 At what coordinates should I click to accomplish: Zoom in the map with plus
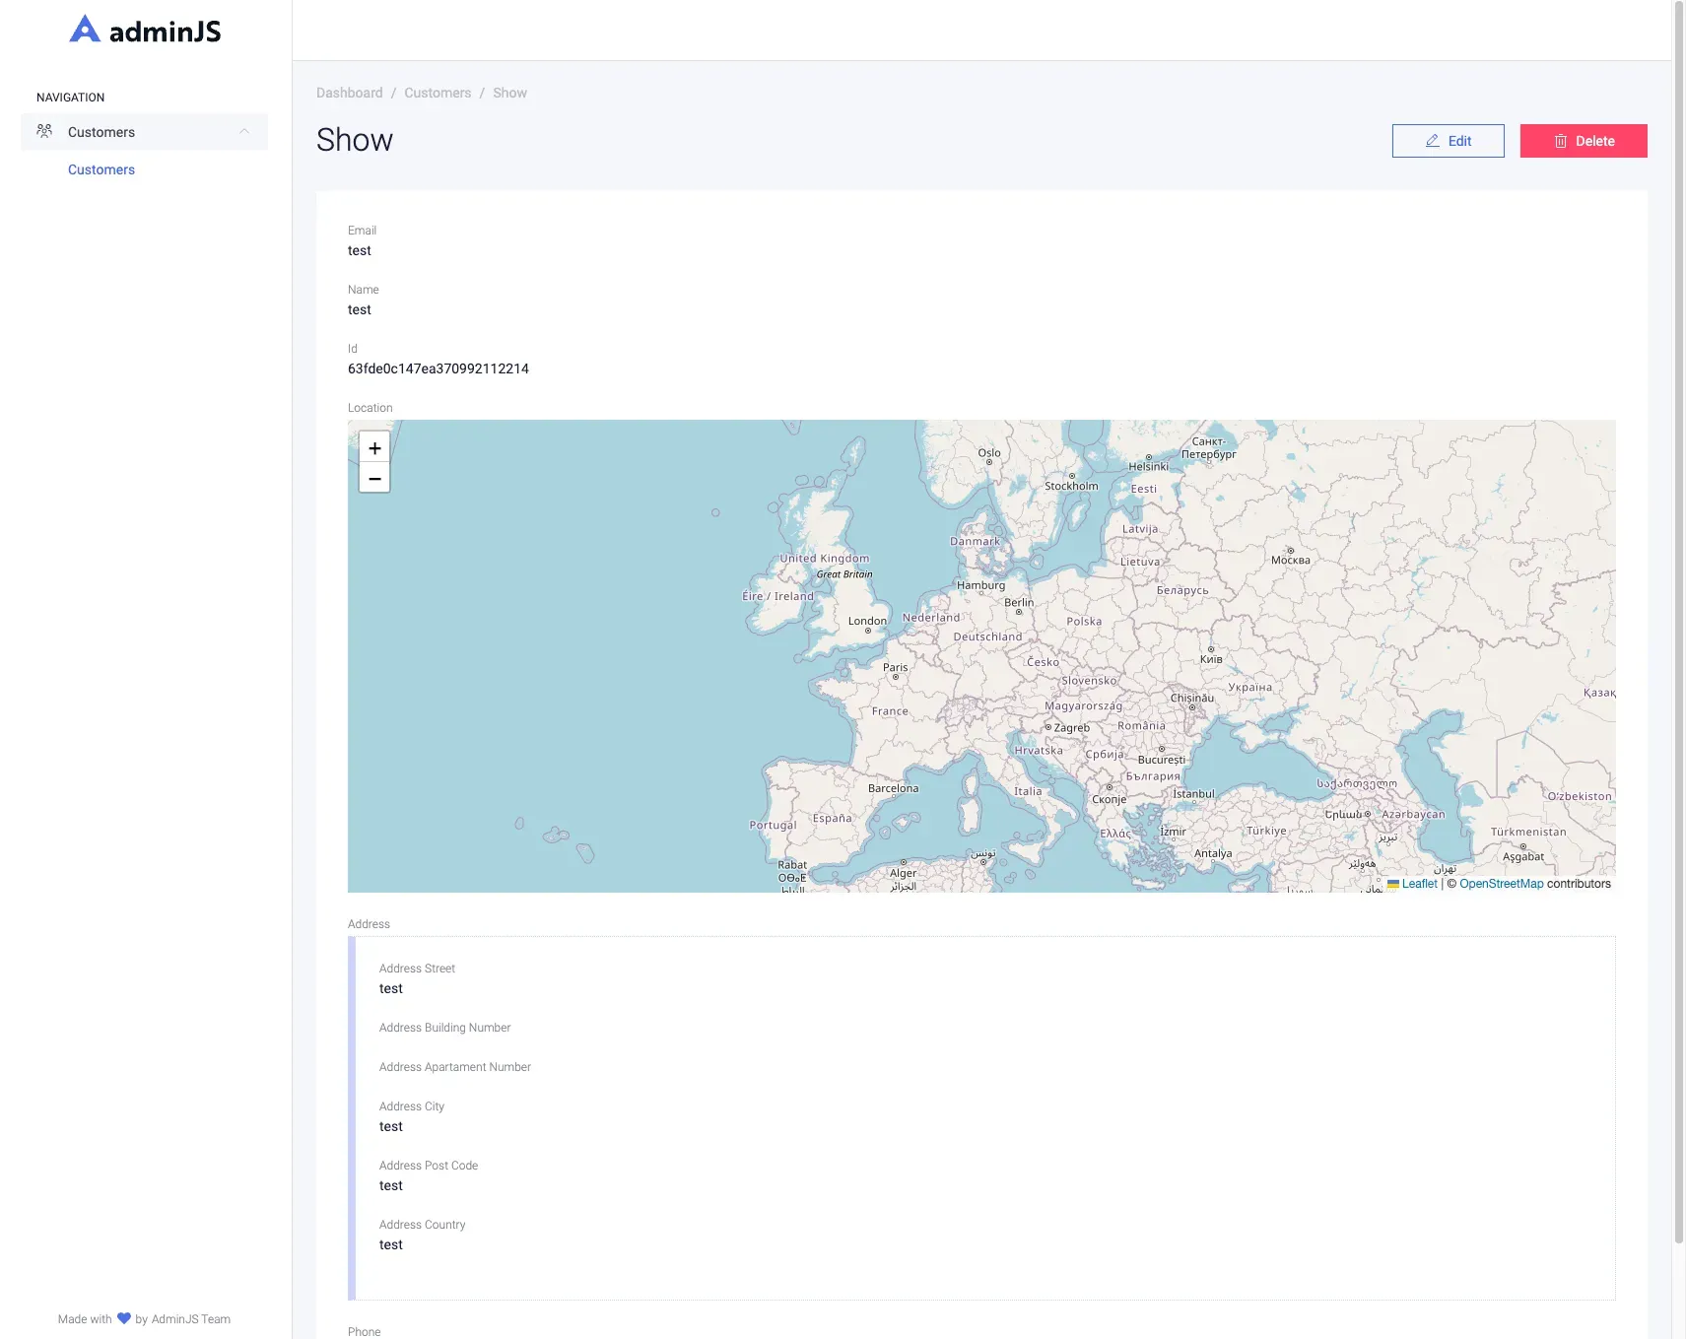click(374, 447)
